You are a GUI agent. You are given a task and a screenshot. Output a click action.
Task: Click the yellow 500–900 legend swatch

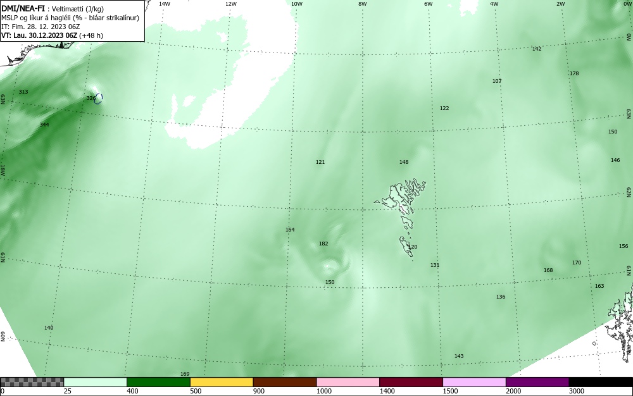(x=222, y=382)
